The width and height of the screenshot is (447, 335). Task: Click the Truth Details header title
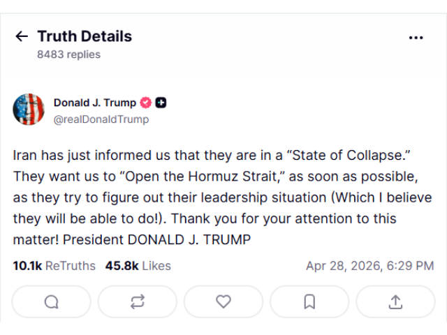click(x=85, y=36)
